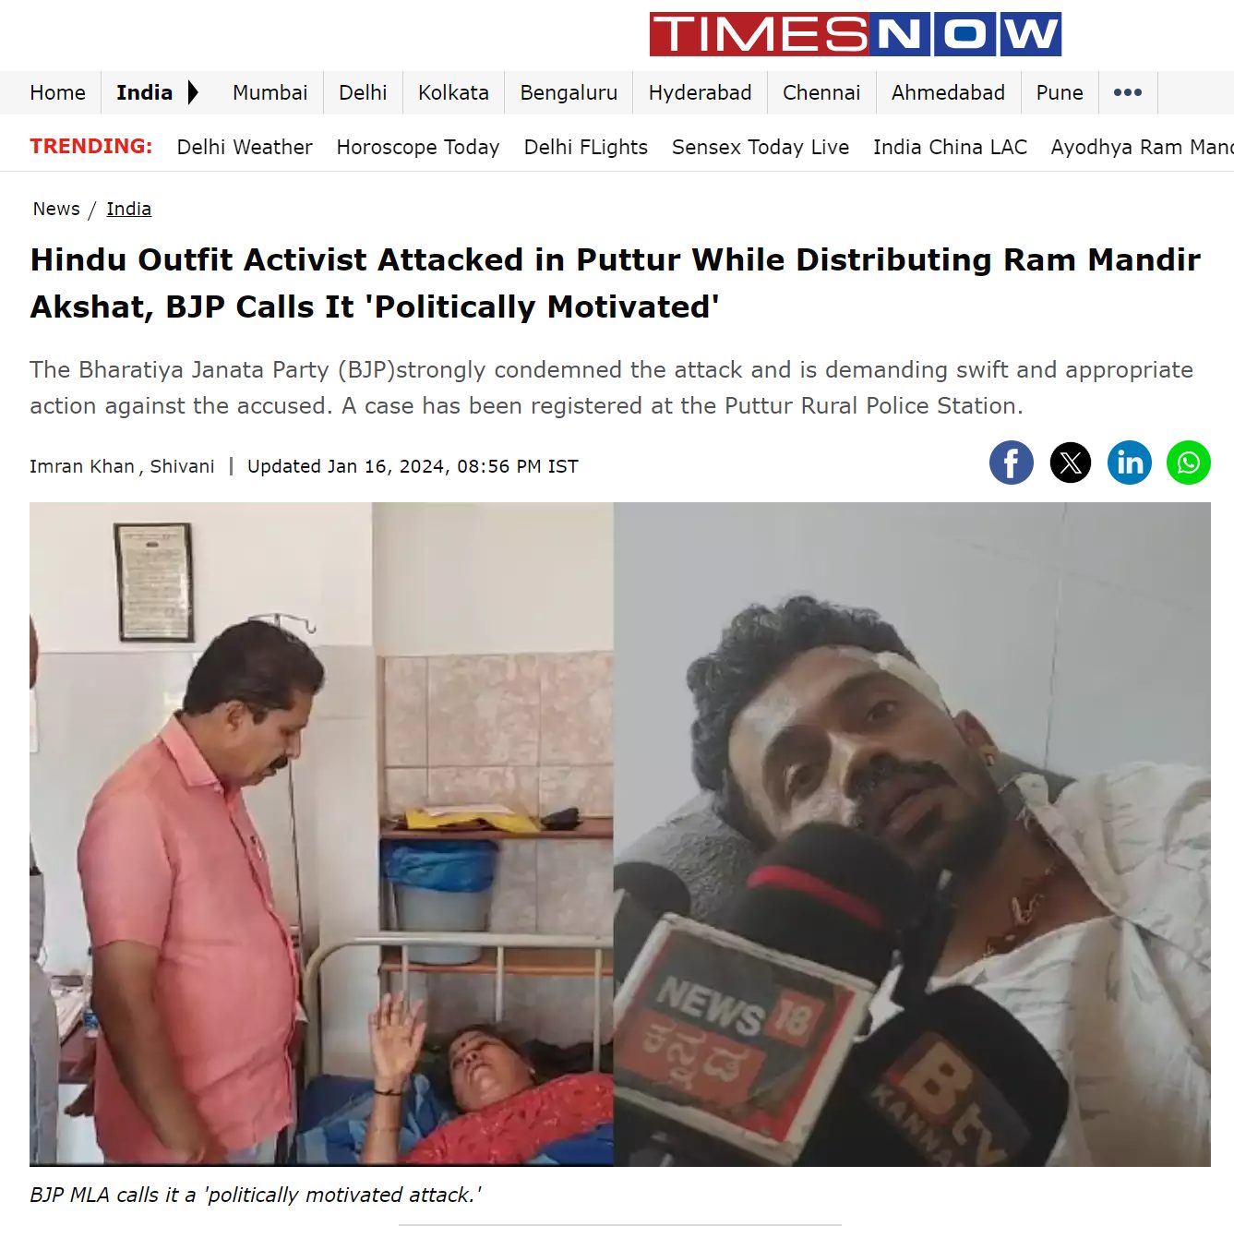The width and height of the screenshot is (1234, 1238).
Task: Share article via WhatsApp
Action: (1189, 463)
